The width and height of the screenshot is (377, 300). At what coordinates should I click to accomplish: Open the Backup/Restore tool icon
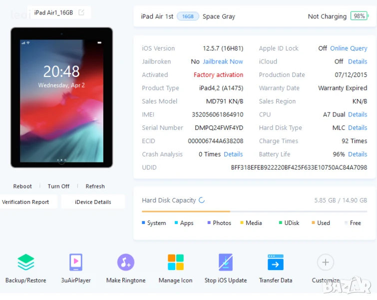25,262
